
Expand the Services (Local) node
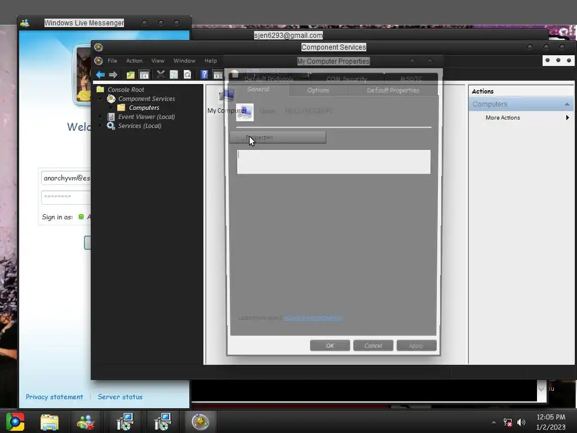pyautogui.click(x=100, y=125)
